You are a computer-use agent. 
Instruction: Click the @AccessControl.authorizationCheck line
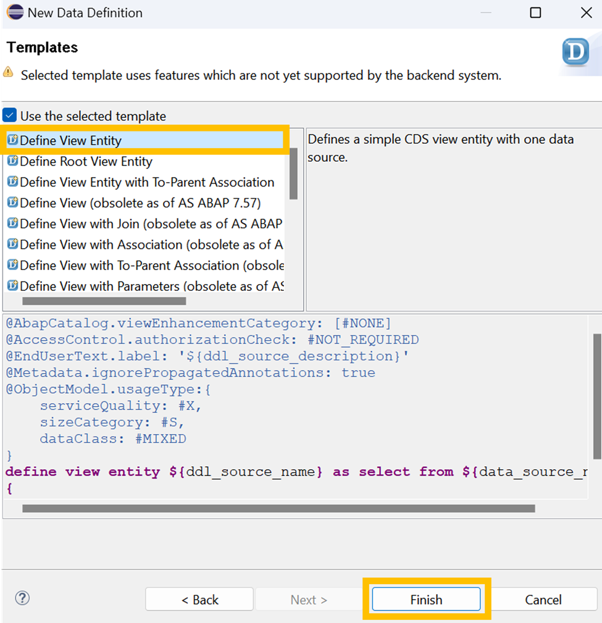(x=212, y=340)
